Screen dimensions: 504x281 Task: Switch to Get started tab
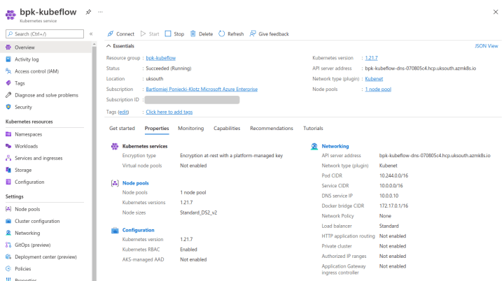click(122, 128)
